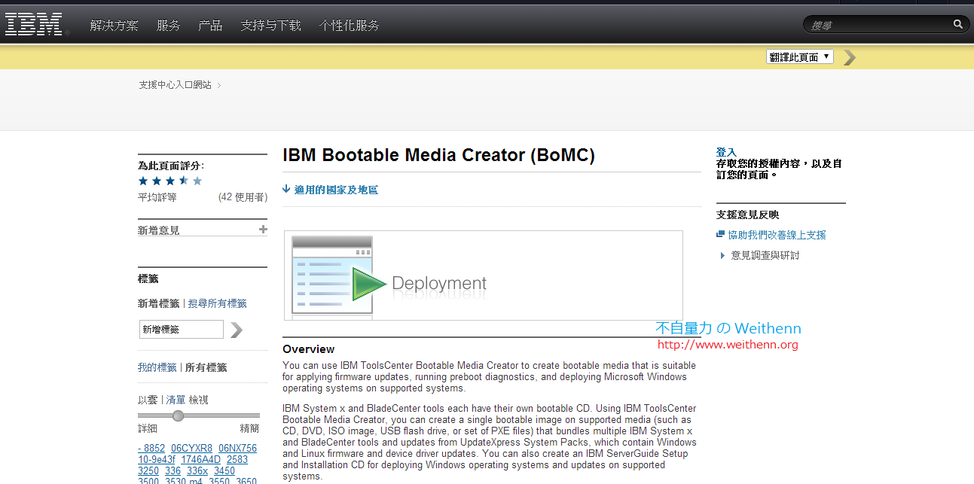Click the 詳細 slider label
Screen dimensions: 974x484
[148, 428]
